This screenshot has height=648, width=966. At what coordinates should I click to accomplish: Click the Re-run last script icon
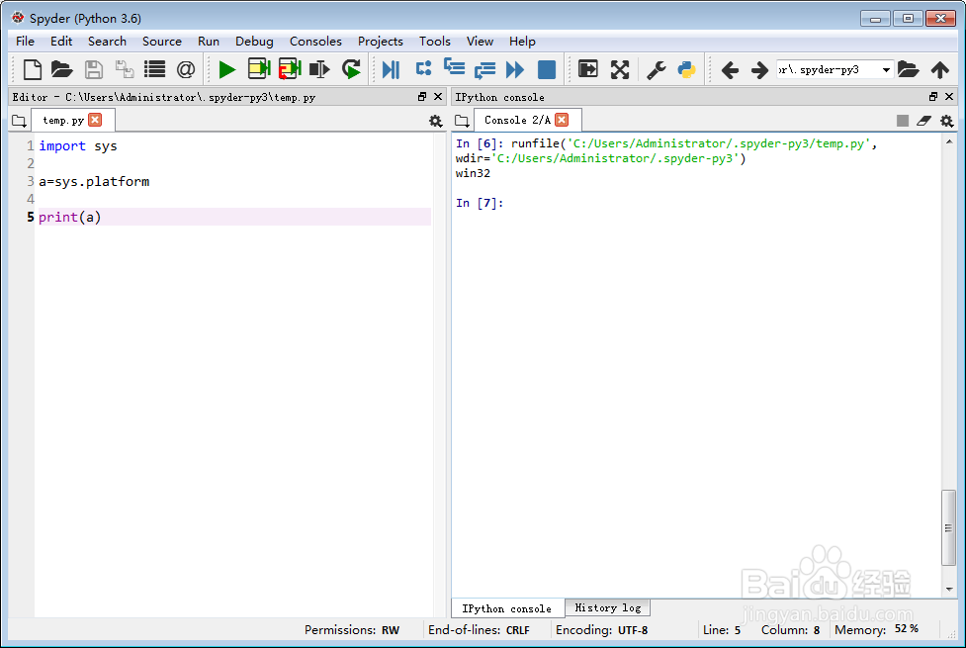[x=351, y=69]
